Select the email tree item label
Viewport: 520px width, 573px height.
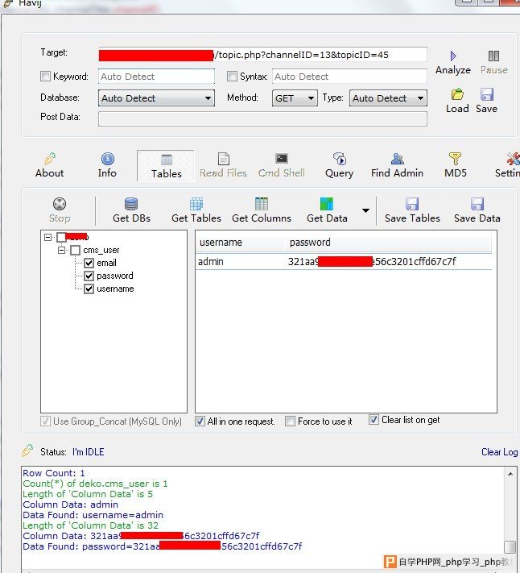pyautogui.click(x=106, y=263)
